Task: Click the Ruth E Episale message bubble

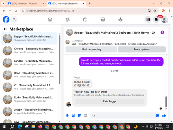Action: (x=82, y=84)
